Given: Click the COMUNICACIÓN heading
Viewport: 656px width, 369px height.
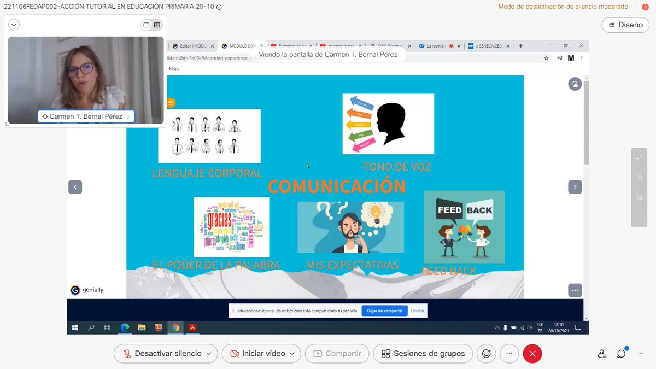Looking at the screenshot, I should point(337,186).
